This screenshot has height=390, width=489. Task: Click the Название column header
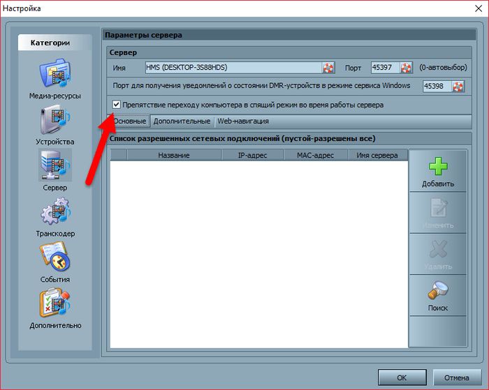(174, 155)
